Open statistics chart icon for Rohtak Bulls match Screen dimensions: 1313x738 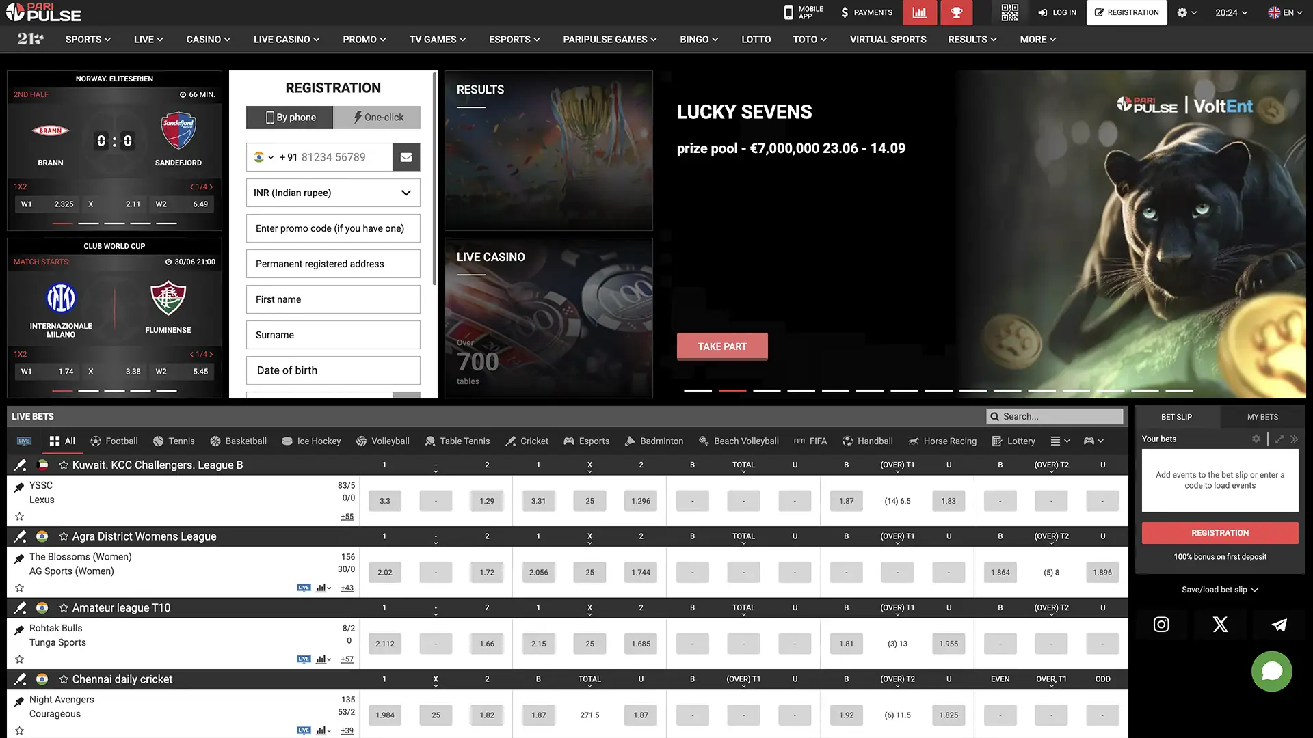pyautogui.click(x=323, y=659)
